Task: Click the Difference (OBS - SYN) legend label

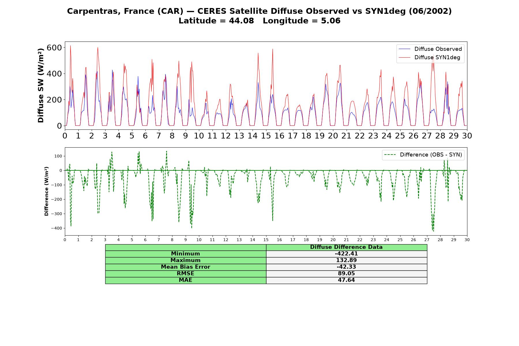Action: pos(431,155)
